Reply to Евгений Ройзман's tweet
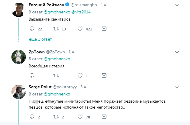Screen dimensions: 190x125 click(32, 29)
